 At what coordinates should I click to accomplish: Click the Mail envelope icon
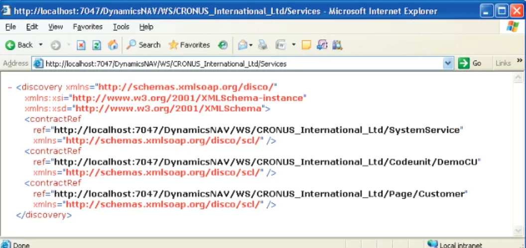[243, 45]
